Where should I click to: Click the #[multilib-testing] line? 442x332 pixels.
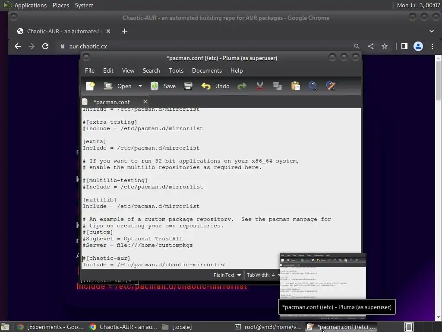115,180
